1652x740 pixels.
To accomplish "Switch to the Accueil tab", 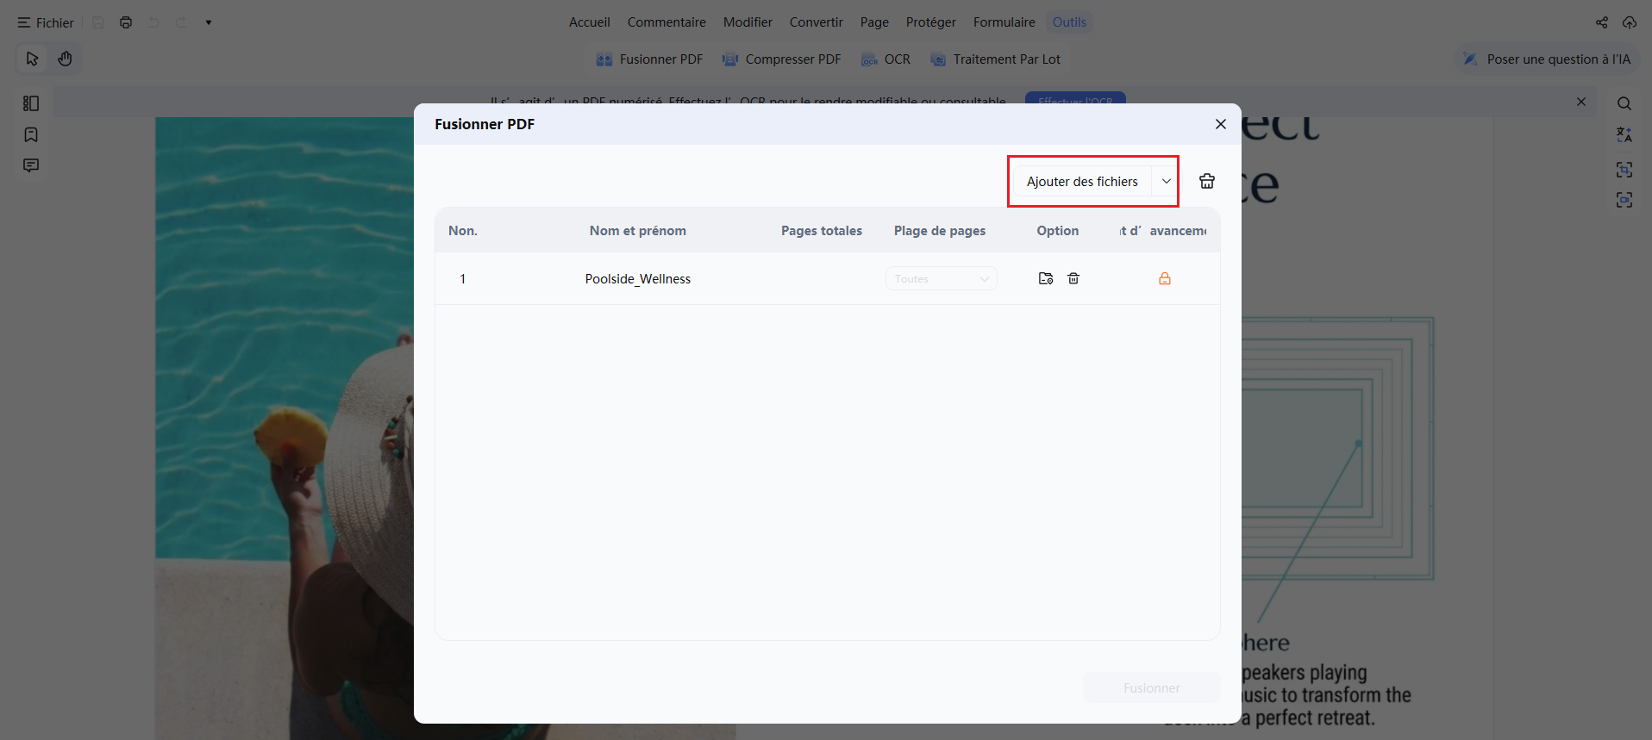I will tap(590, 22).
